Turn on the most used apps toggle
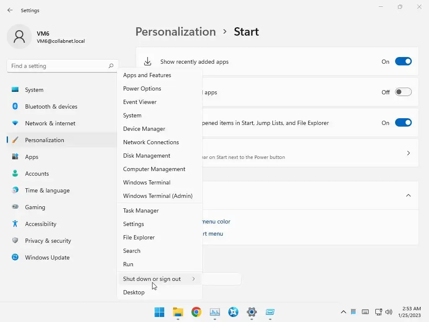 403,92
